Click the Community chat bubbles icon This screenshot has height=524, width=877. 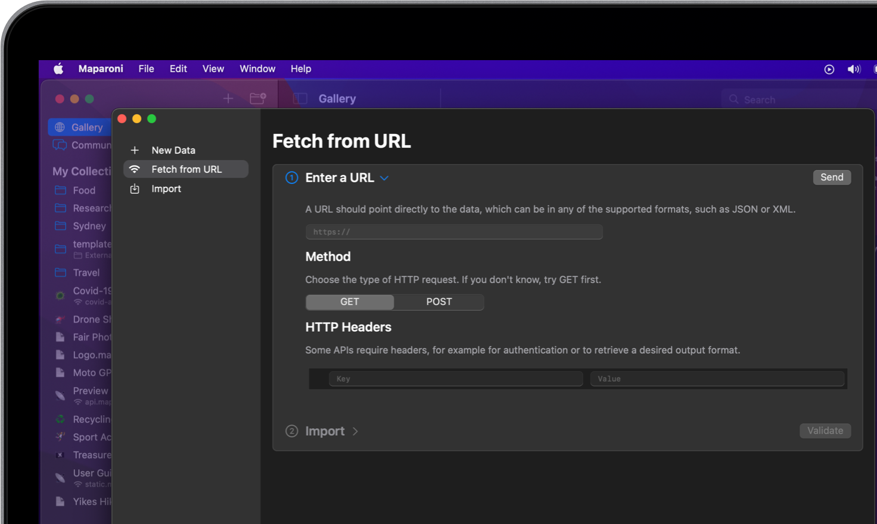point(60,145)
